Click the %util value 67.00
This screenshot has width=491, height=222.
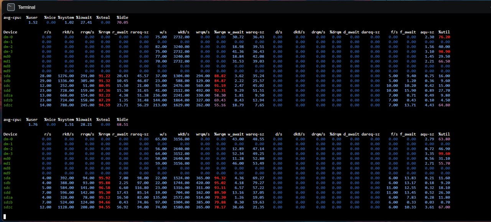point(444,207)
